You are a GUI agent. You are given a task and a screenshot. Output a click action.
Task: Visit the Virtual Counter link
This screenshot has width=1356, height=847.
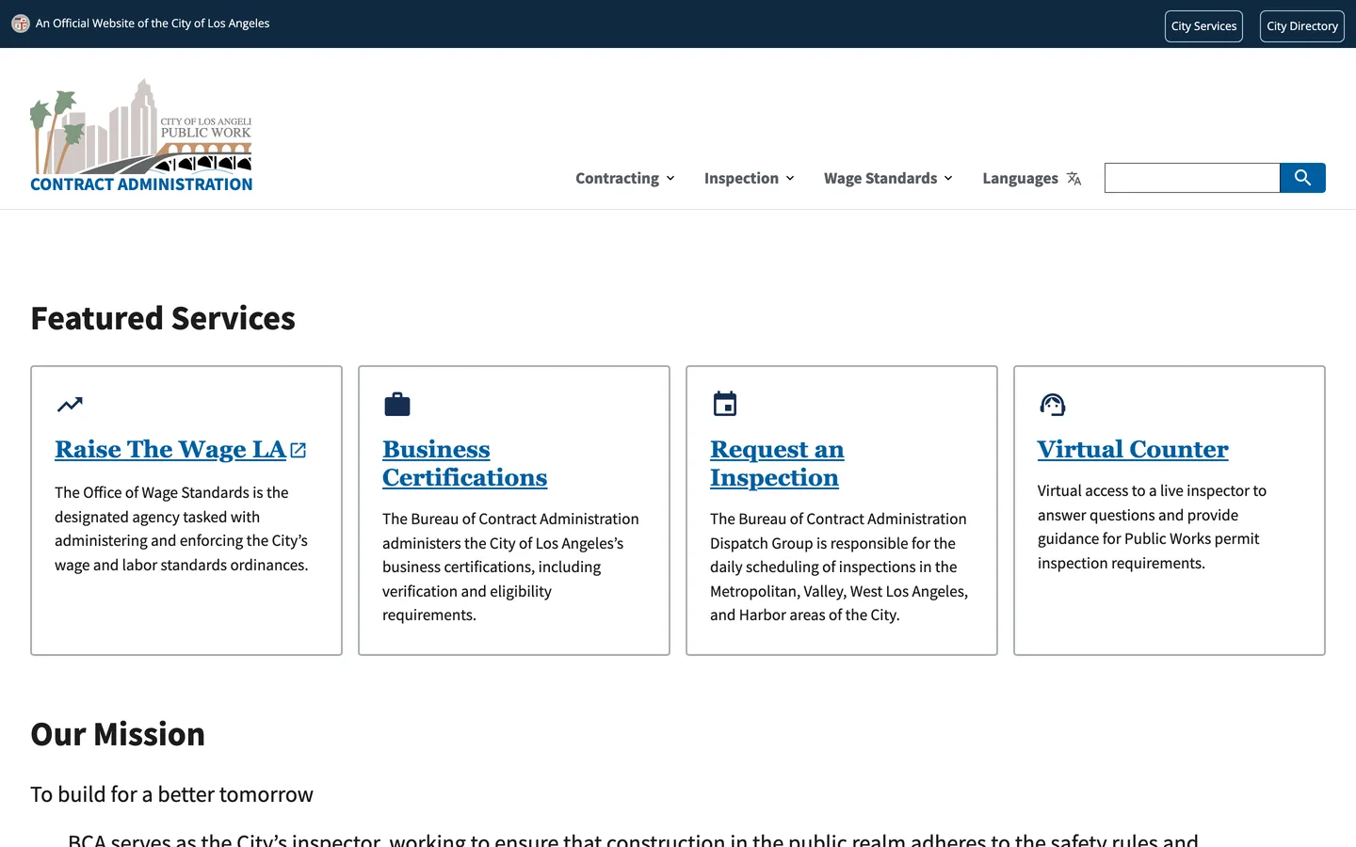point(1133,450)
